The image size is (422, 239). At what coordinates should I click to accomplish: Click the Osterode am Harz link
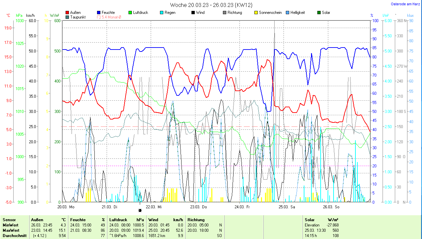[x=406, y=4]
